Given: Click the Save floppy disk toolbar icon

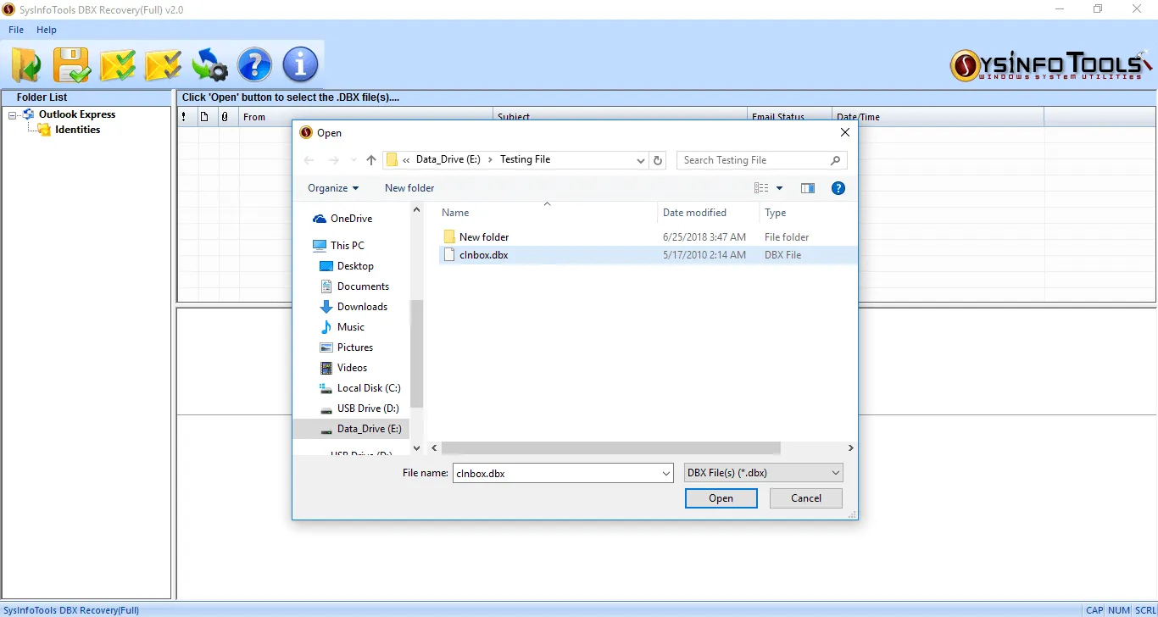Looking at the screenshot, I should point(72,65).
